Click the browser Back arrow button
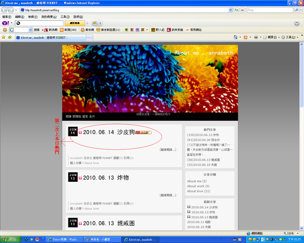The height and width of the screenshot is (243, 304). pyautogui.click(x=4, y=10)
